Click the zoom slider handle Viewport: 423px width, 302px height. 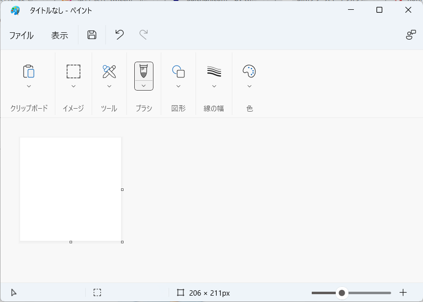pos(342,293)
